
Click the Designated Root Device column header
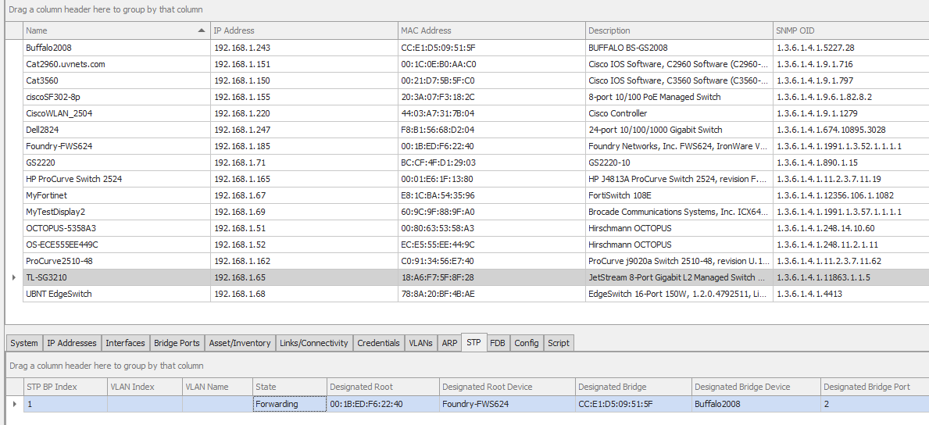click(507, 387)
